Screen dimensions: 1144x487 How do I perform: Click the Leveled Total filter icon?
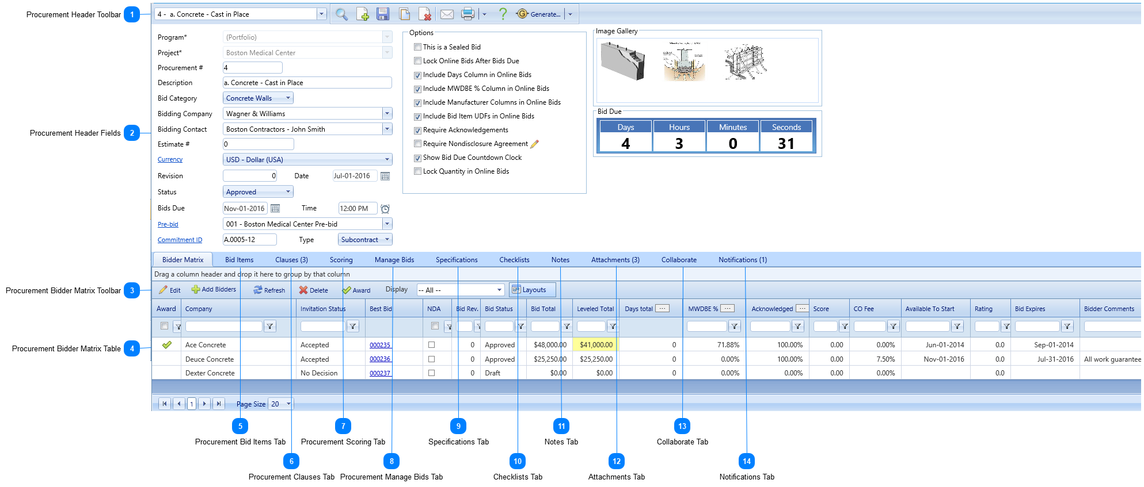[x=613, y=327]
